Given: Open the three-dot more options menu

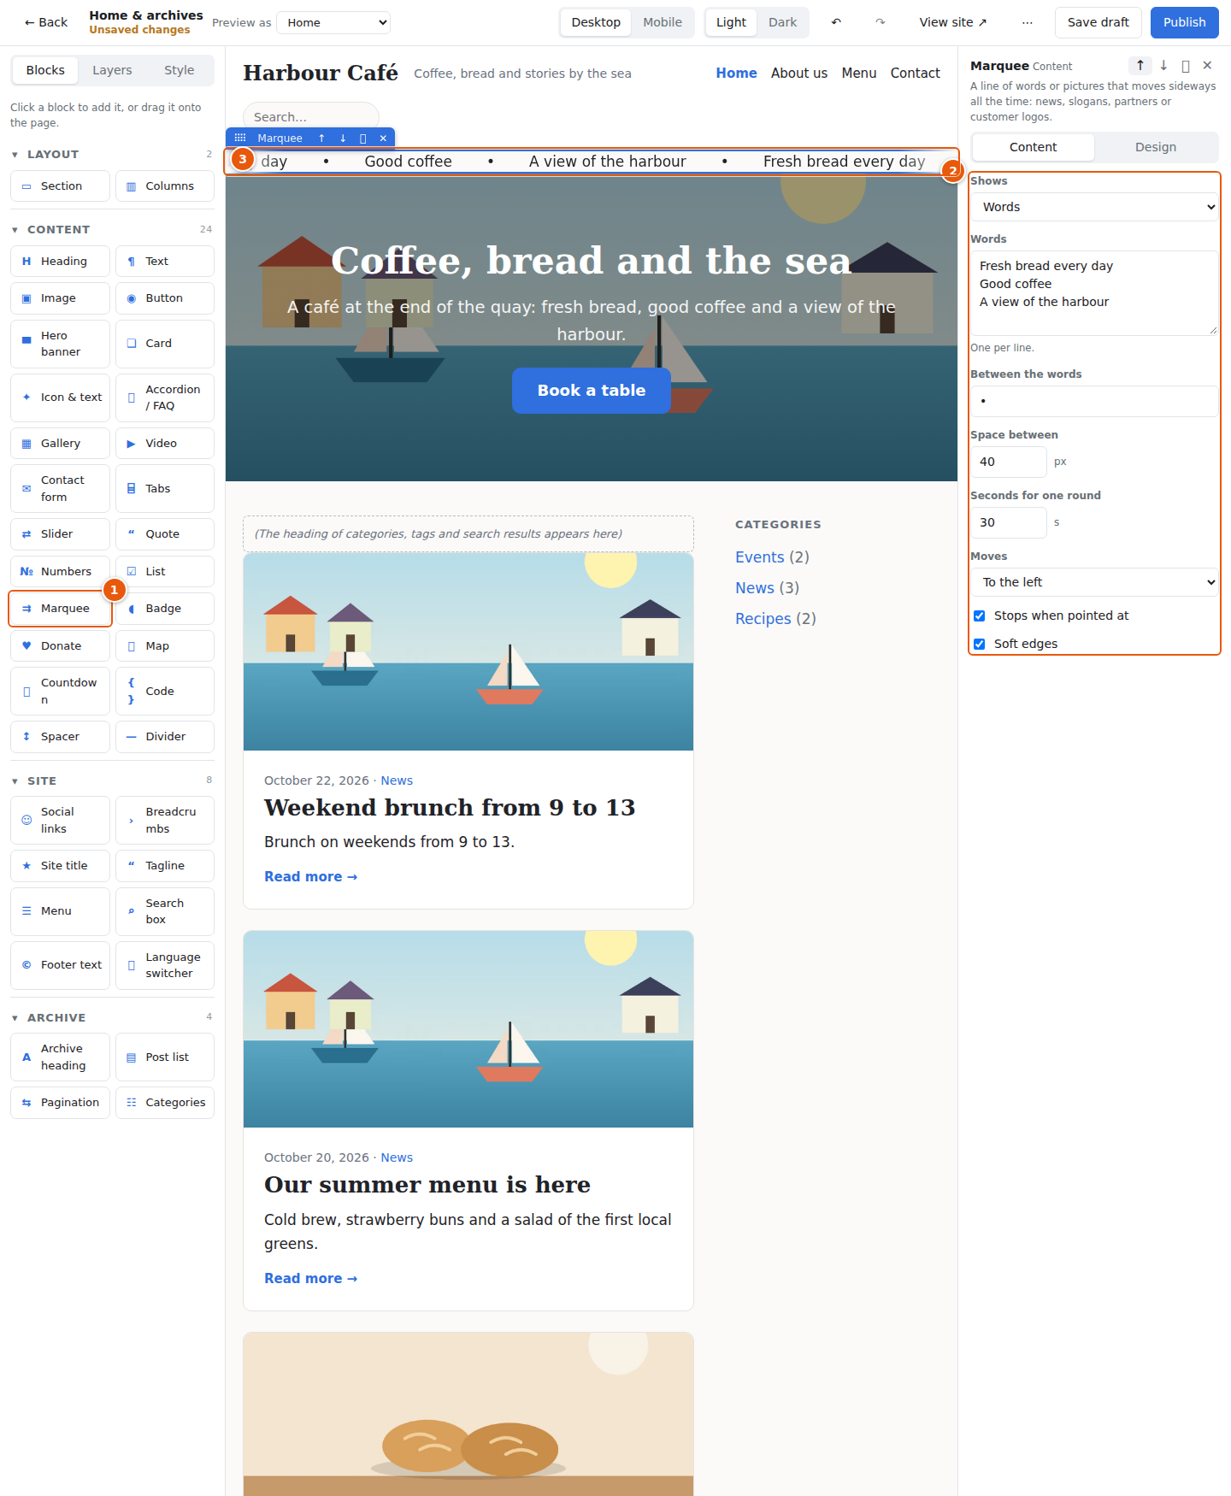Looking at the screenshot, I should pyautogui.click(x=1027, y=22).
